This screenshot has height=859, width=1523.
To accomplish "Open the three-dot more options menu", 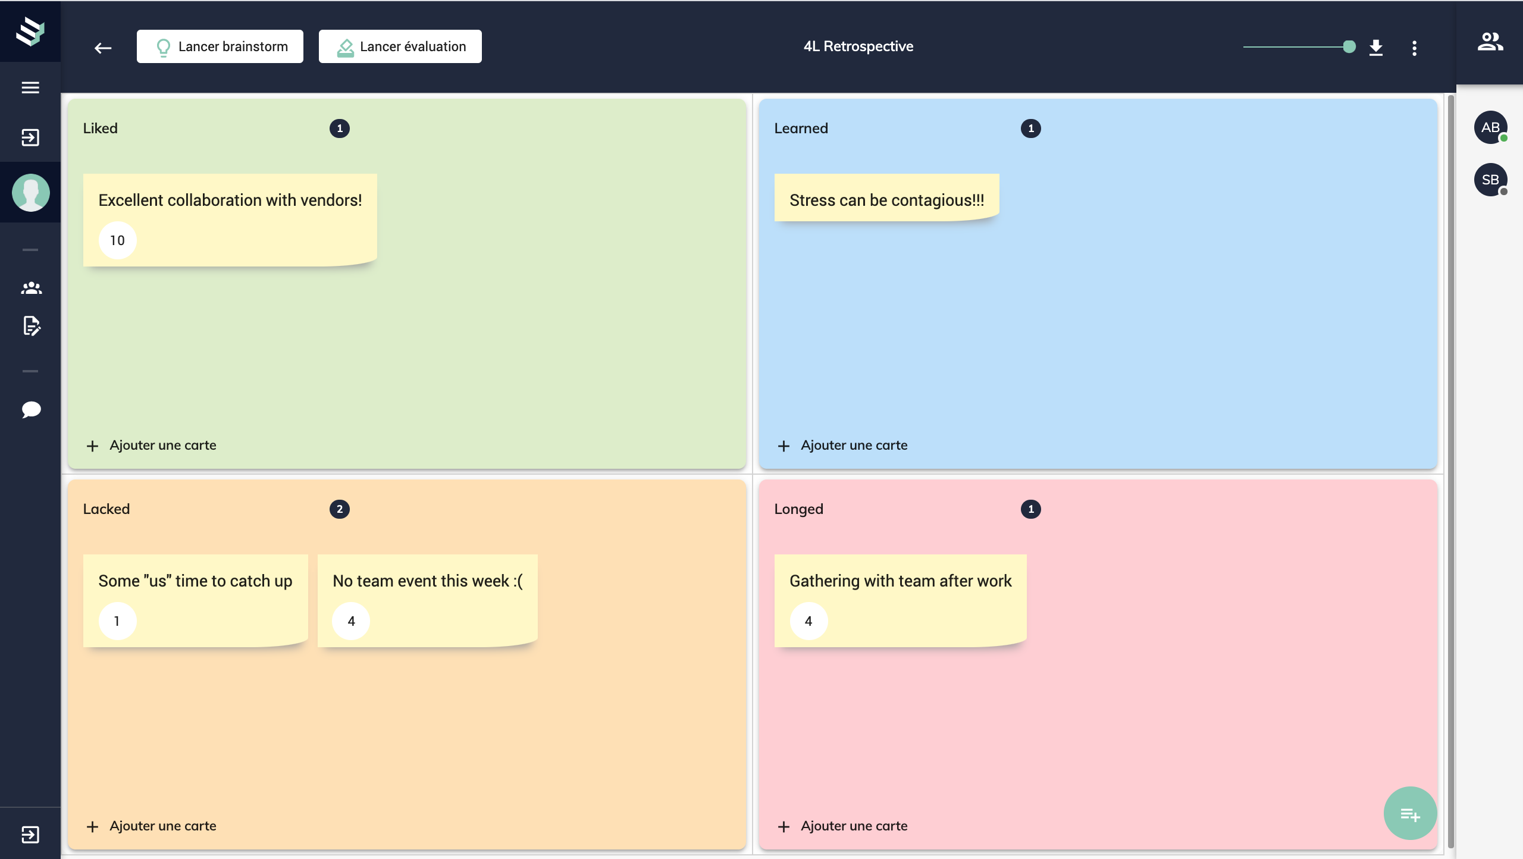I will tap(1415, 48).
